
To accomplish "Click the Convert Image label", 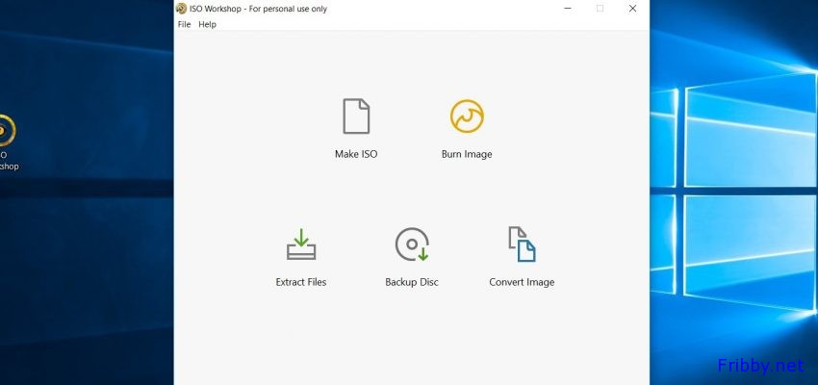I will pos(522,282).
